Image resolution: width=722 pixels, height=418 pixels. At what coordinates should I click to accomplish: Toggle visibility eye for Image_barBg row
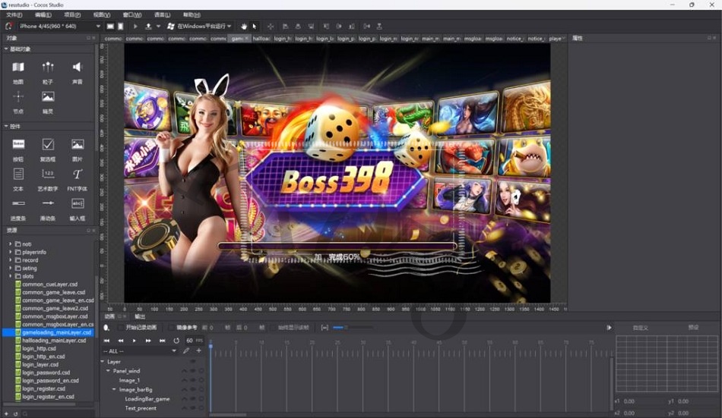coord(193,389)
